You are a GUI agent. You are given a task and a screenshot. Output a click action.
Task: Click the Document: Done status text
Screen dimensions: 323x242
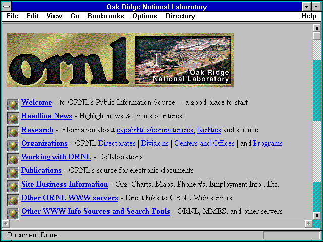[32, 235]
